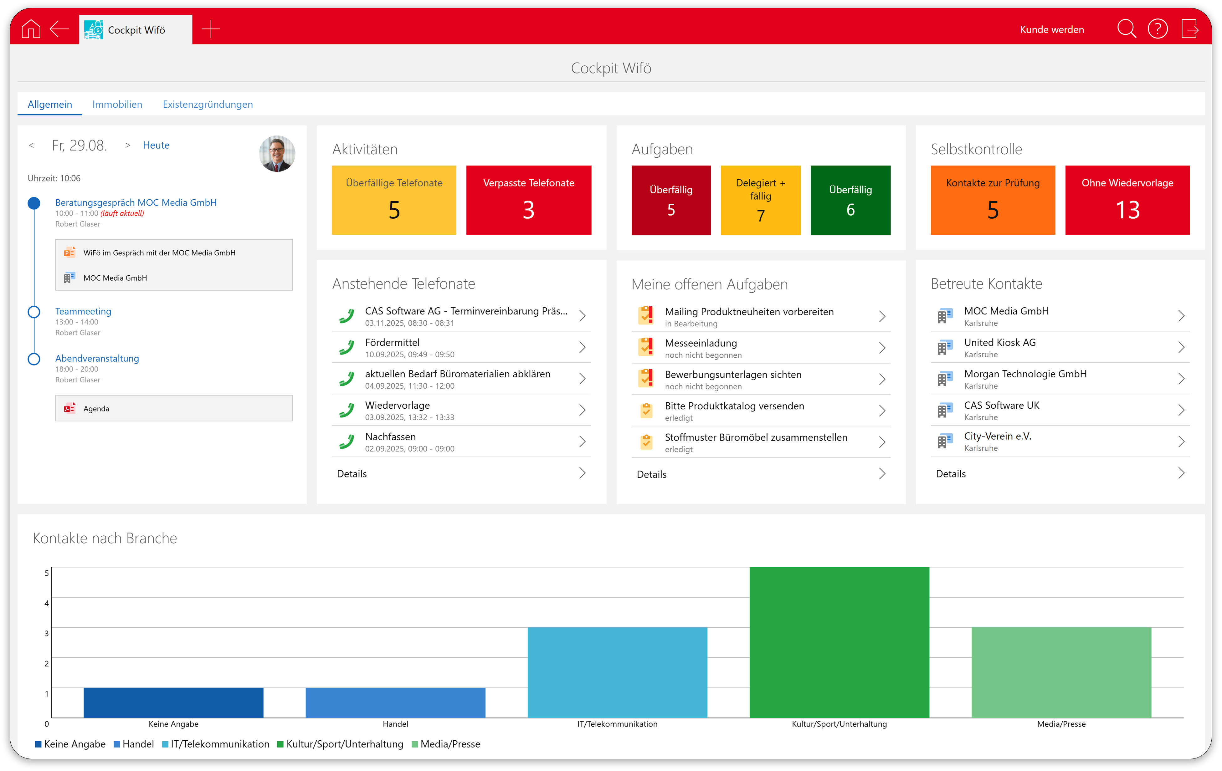Screen dimensions: 1222x771
Task: Click the help question mark icon
Action: (x=1158, y=29)
